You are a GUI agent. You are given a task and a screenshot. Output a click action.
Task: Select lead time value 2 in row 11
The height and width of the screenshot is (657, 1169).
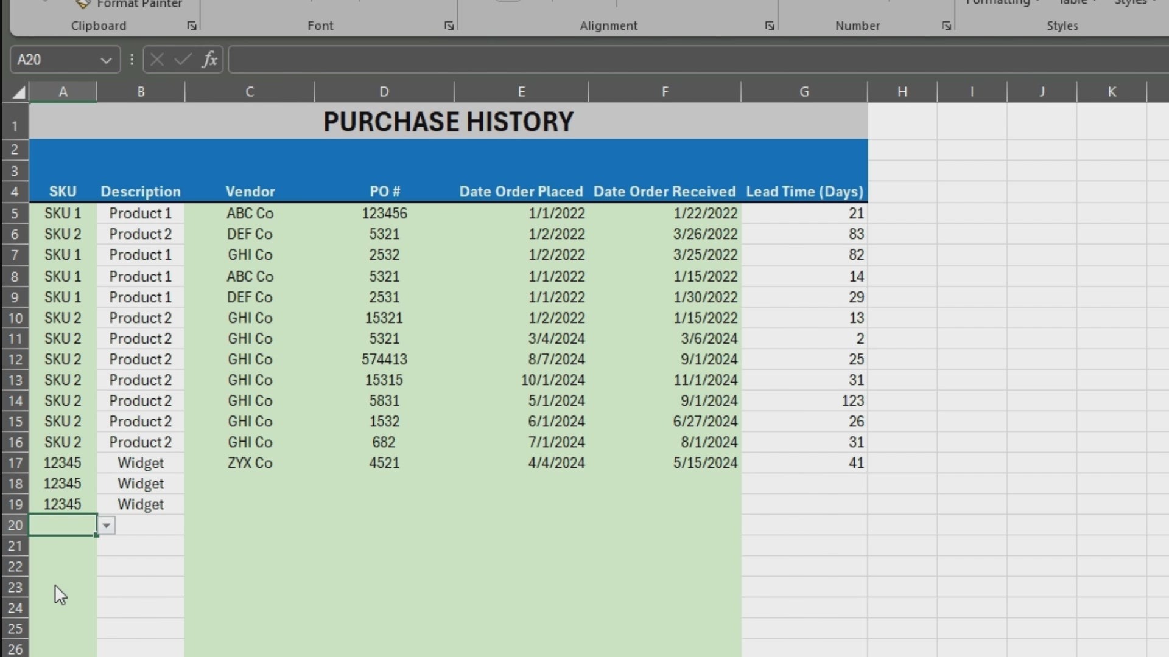pos(804,339)
